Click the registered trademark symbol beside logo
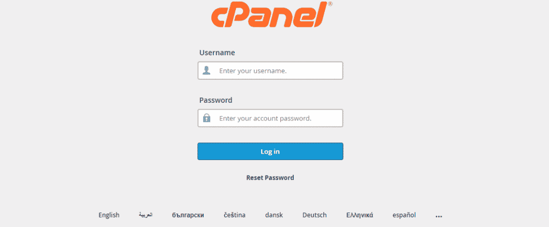Image resolution: width=549 pixels, height=227 pixels. tap(330, 4)
